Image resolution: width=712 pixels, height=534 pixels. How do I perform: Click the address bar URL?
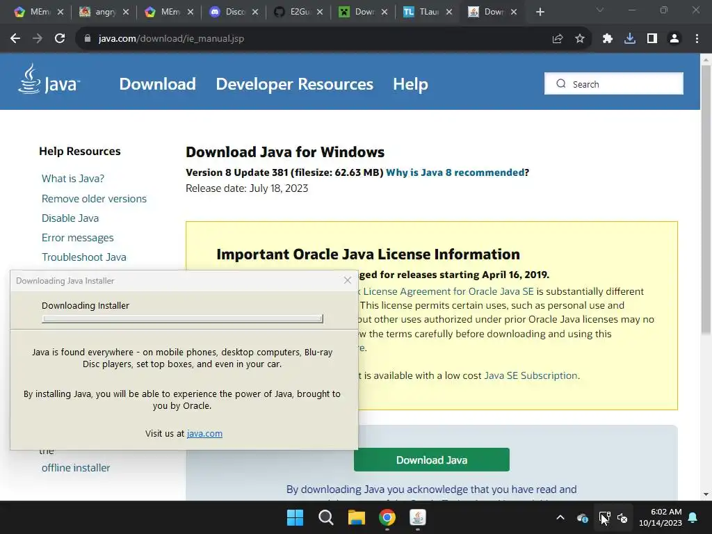click(x=171, y=39)
